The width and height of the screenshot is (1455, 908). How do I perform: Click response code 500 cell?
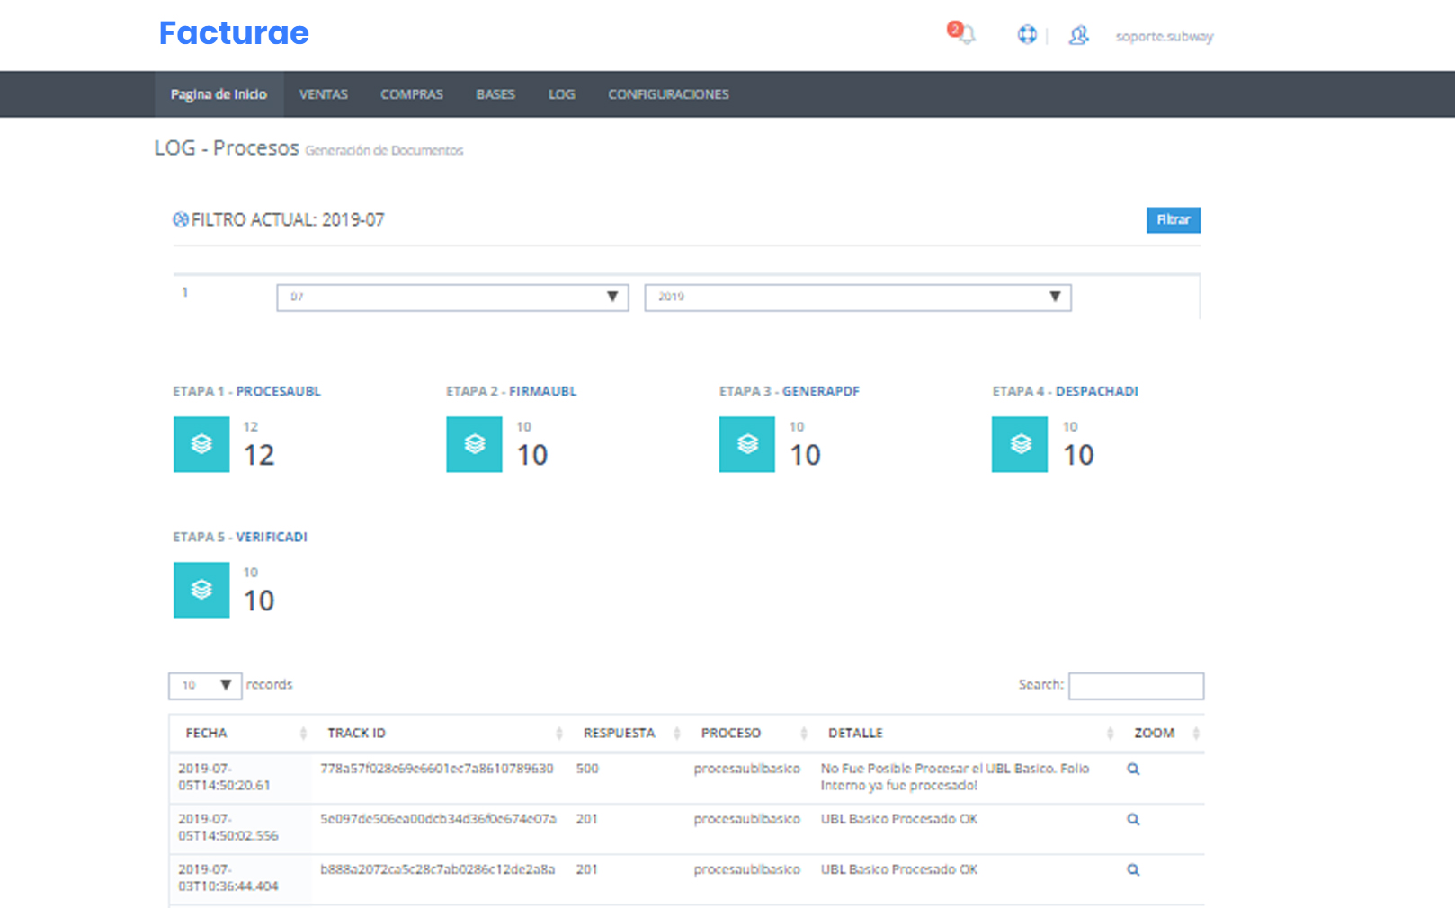[x=587, y=769]
